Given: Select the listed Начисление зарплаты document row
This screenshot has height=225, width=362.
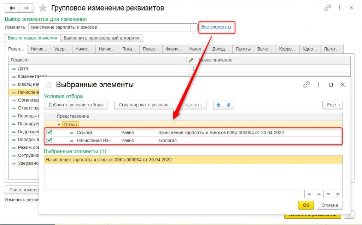Looking at the screenshot, I should coord(193,160).
